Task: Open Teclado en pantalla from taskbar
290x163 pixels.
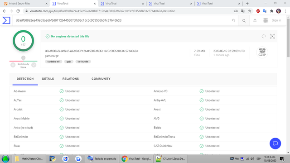Action: point(102,159)
